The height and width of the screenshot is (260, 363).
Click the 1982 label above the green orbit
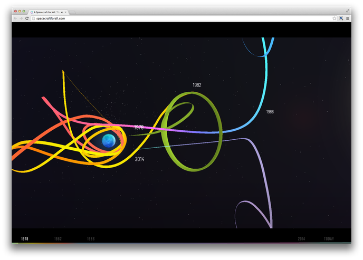[197, 84]
